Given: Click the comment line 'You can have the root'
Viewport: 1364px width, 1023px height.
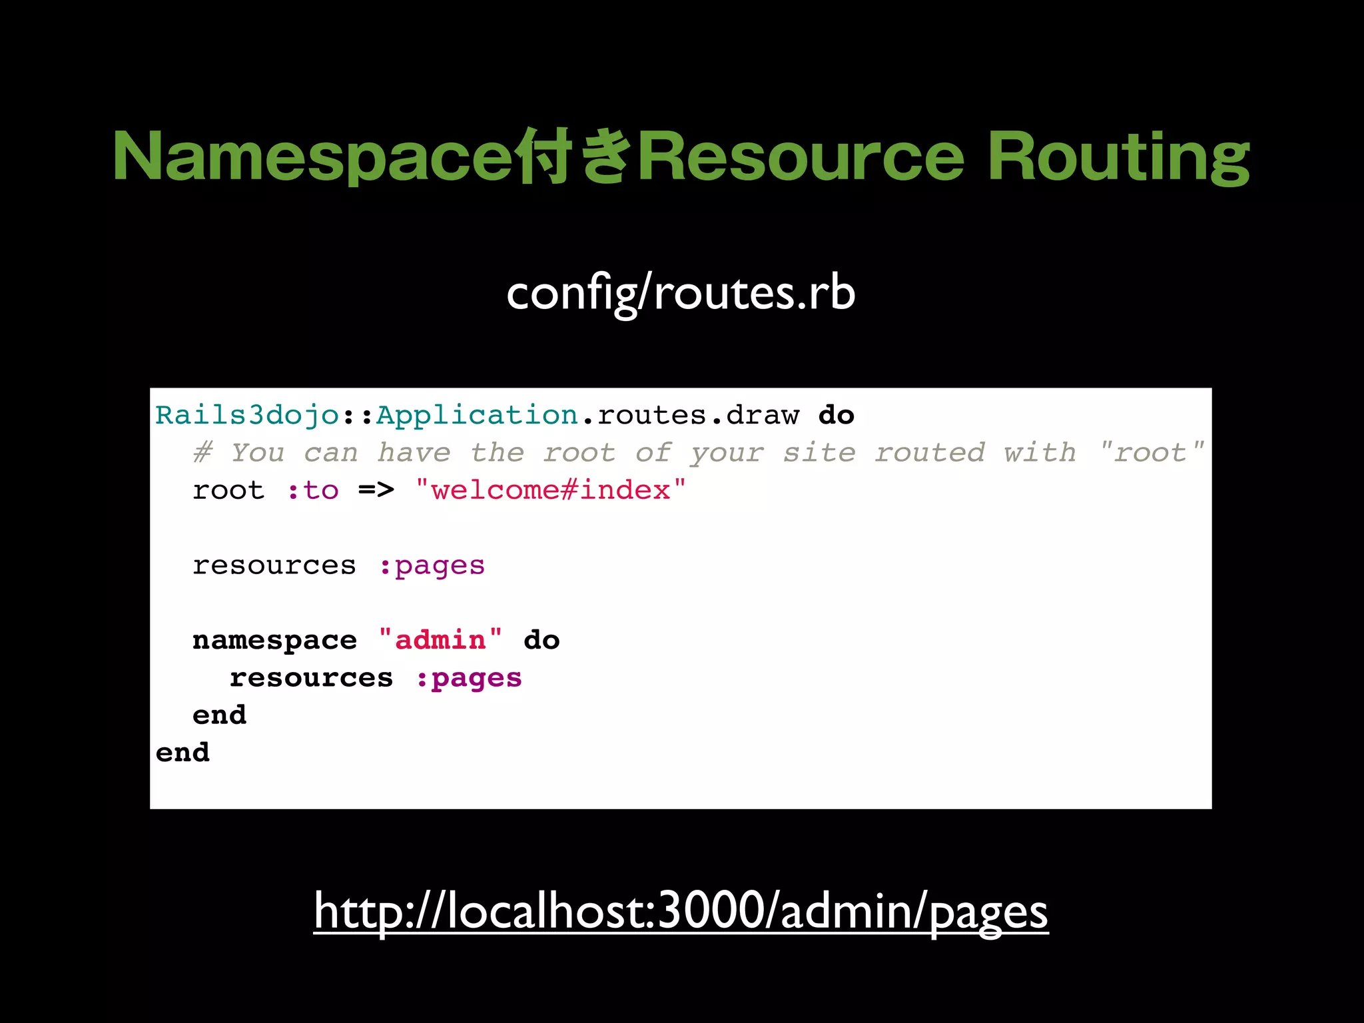Looking at the screenshot, I should point(699,453).
